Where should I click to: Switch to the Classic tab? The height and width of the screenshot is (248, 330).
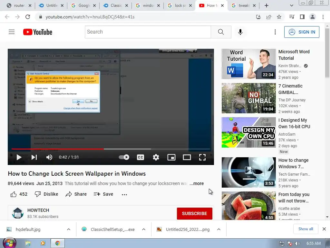(115, 5)
